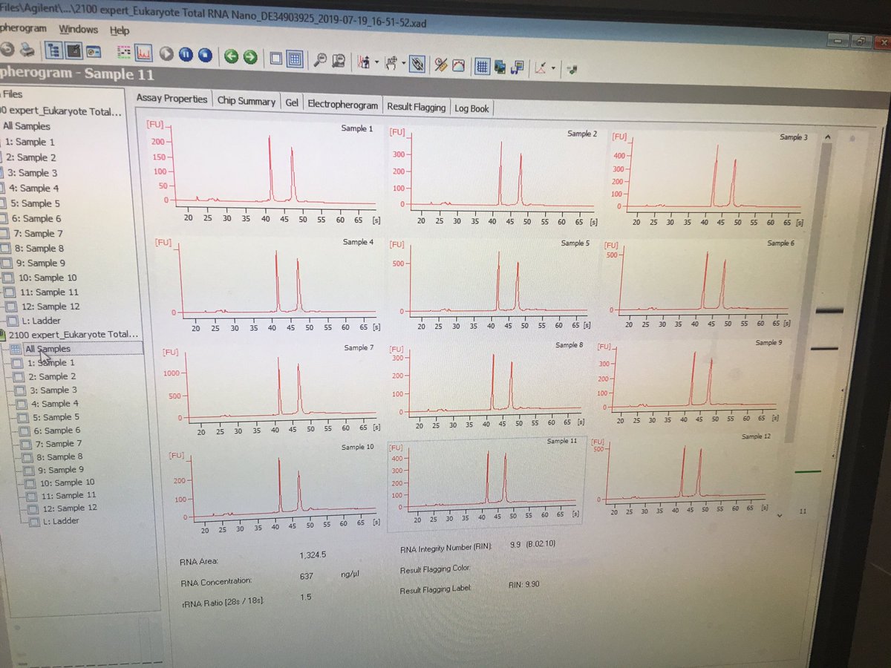Open the Sample 7 electropherogram thumbnail
The image size is (891, 668).
point(271,390)
